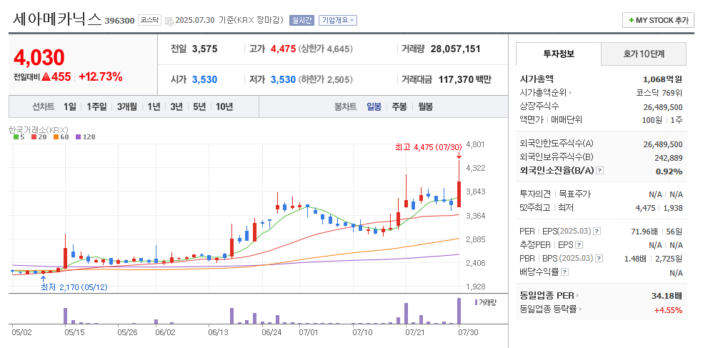Add stock via MY STOCK 추가 button
The height and width of the screenshot is (348, 703).
pos(658,20)
